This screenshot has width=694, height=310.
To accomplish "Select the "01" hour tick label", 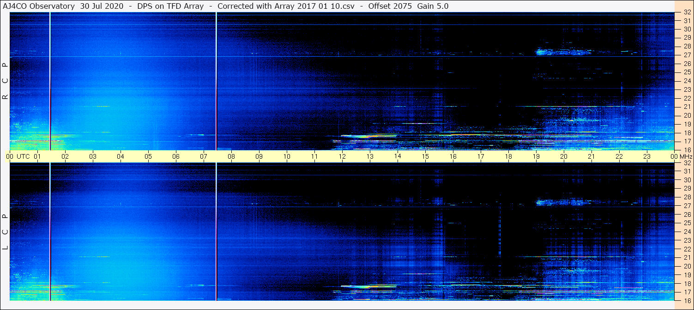I will coord(37,156).
